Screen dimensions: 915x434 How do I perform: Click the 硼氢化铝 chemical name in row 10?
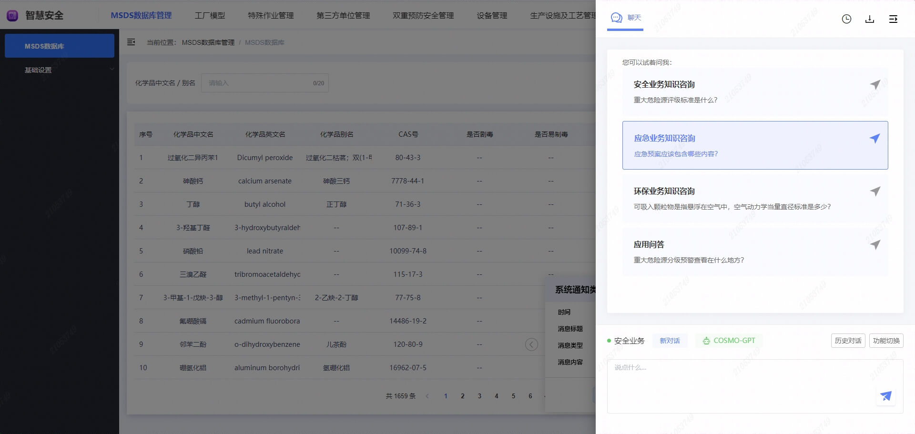coord(193,368)
